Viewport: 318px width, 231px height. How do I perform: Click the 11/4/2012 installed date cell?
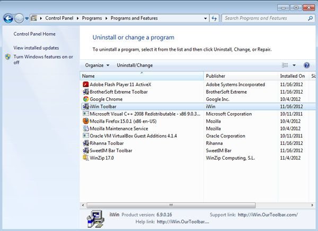click(290, 158)
